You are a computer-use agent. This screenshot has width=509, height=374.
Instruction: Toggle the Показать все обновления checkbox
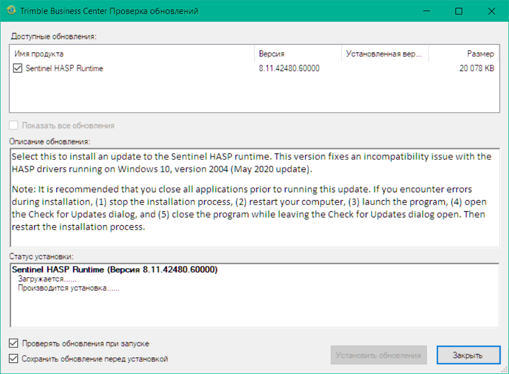(x=13, y=125)
